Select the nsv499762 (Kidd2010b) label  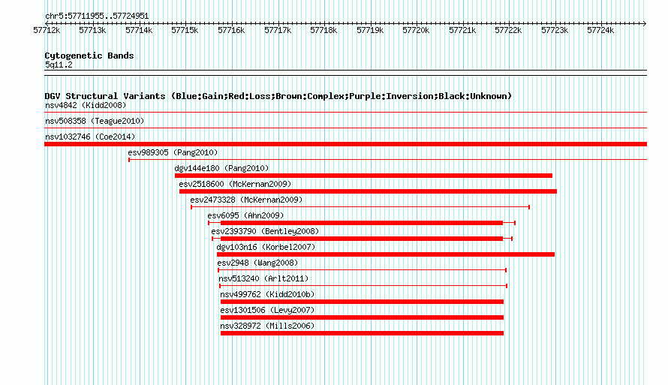[267, 294]
